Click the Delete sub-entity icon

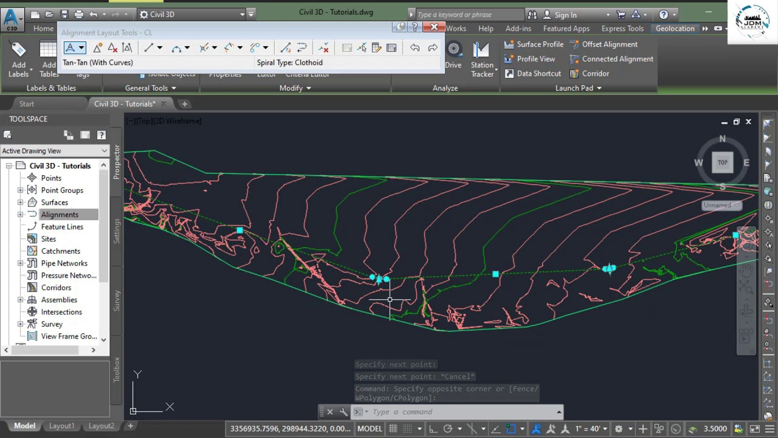(323, 48)
